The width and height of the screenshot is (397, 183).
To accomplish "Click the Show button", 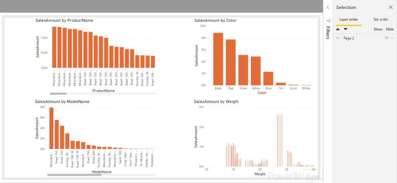I will tap(378, 29).
